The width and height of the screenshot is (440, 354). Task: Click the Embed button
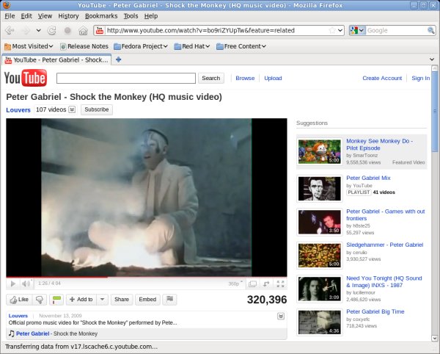(147, 300)
